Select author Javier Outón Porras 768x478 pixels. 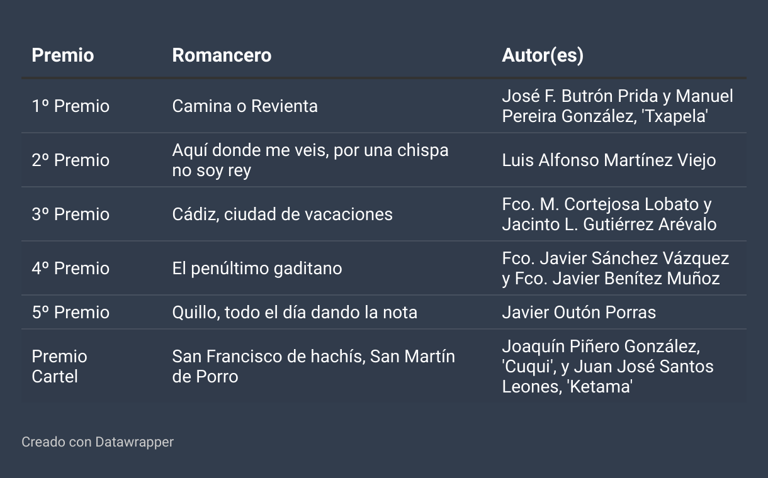(x=579, y=313)
